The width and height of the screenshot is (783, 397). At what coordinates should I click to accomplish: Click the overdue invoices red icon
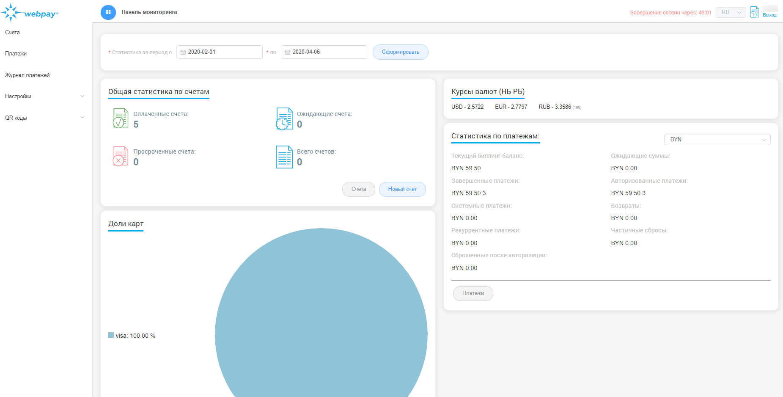121,156
